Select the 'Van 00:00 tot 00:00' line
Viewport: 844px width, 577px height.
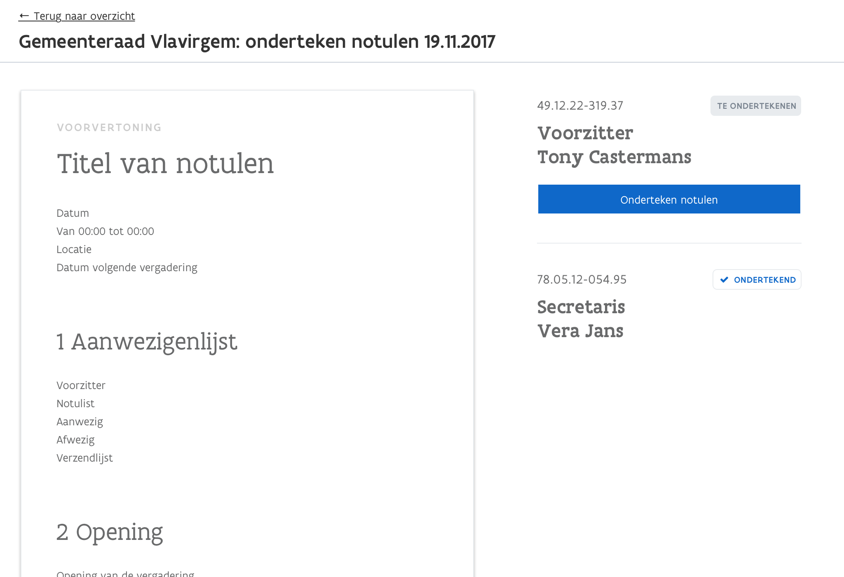pyautogui.click(x=105, y=231)
